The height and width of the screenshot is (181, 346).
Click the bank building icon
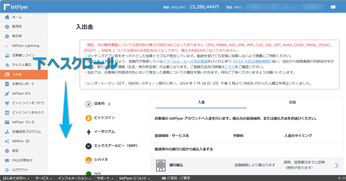(160, 165)
